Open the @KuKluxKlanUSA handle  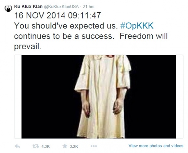(61, 7)
